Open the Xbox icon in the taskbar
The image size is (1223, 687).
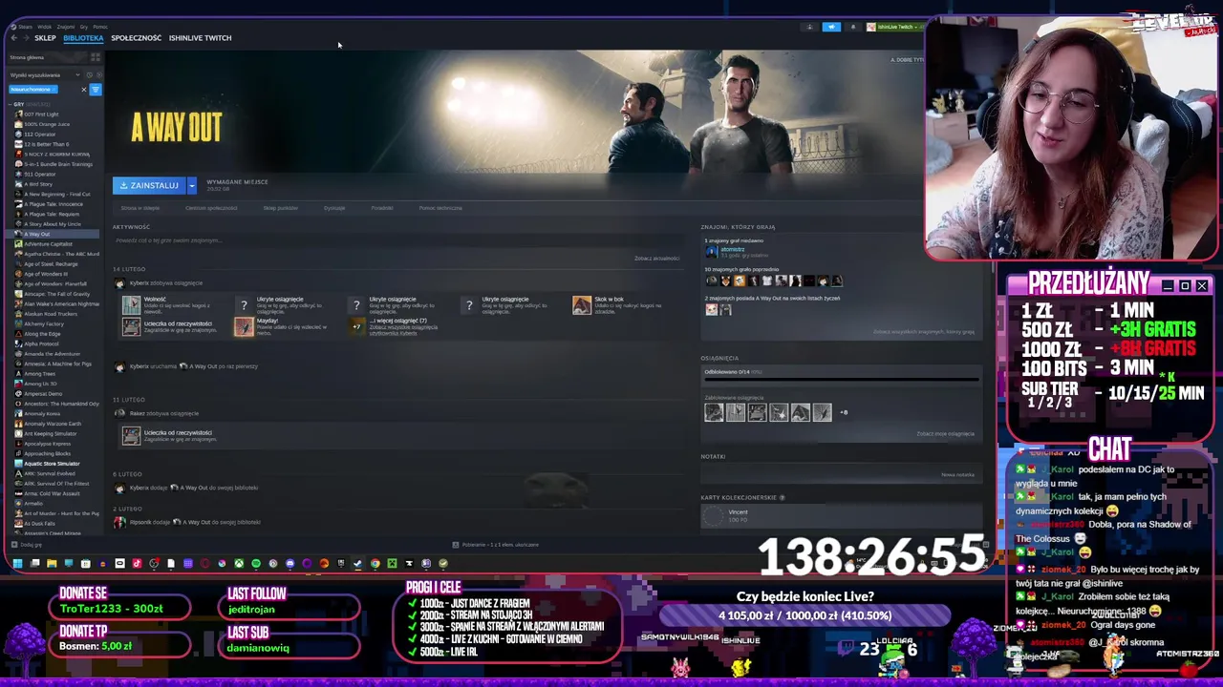click(x=239, y=564)
